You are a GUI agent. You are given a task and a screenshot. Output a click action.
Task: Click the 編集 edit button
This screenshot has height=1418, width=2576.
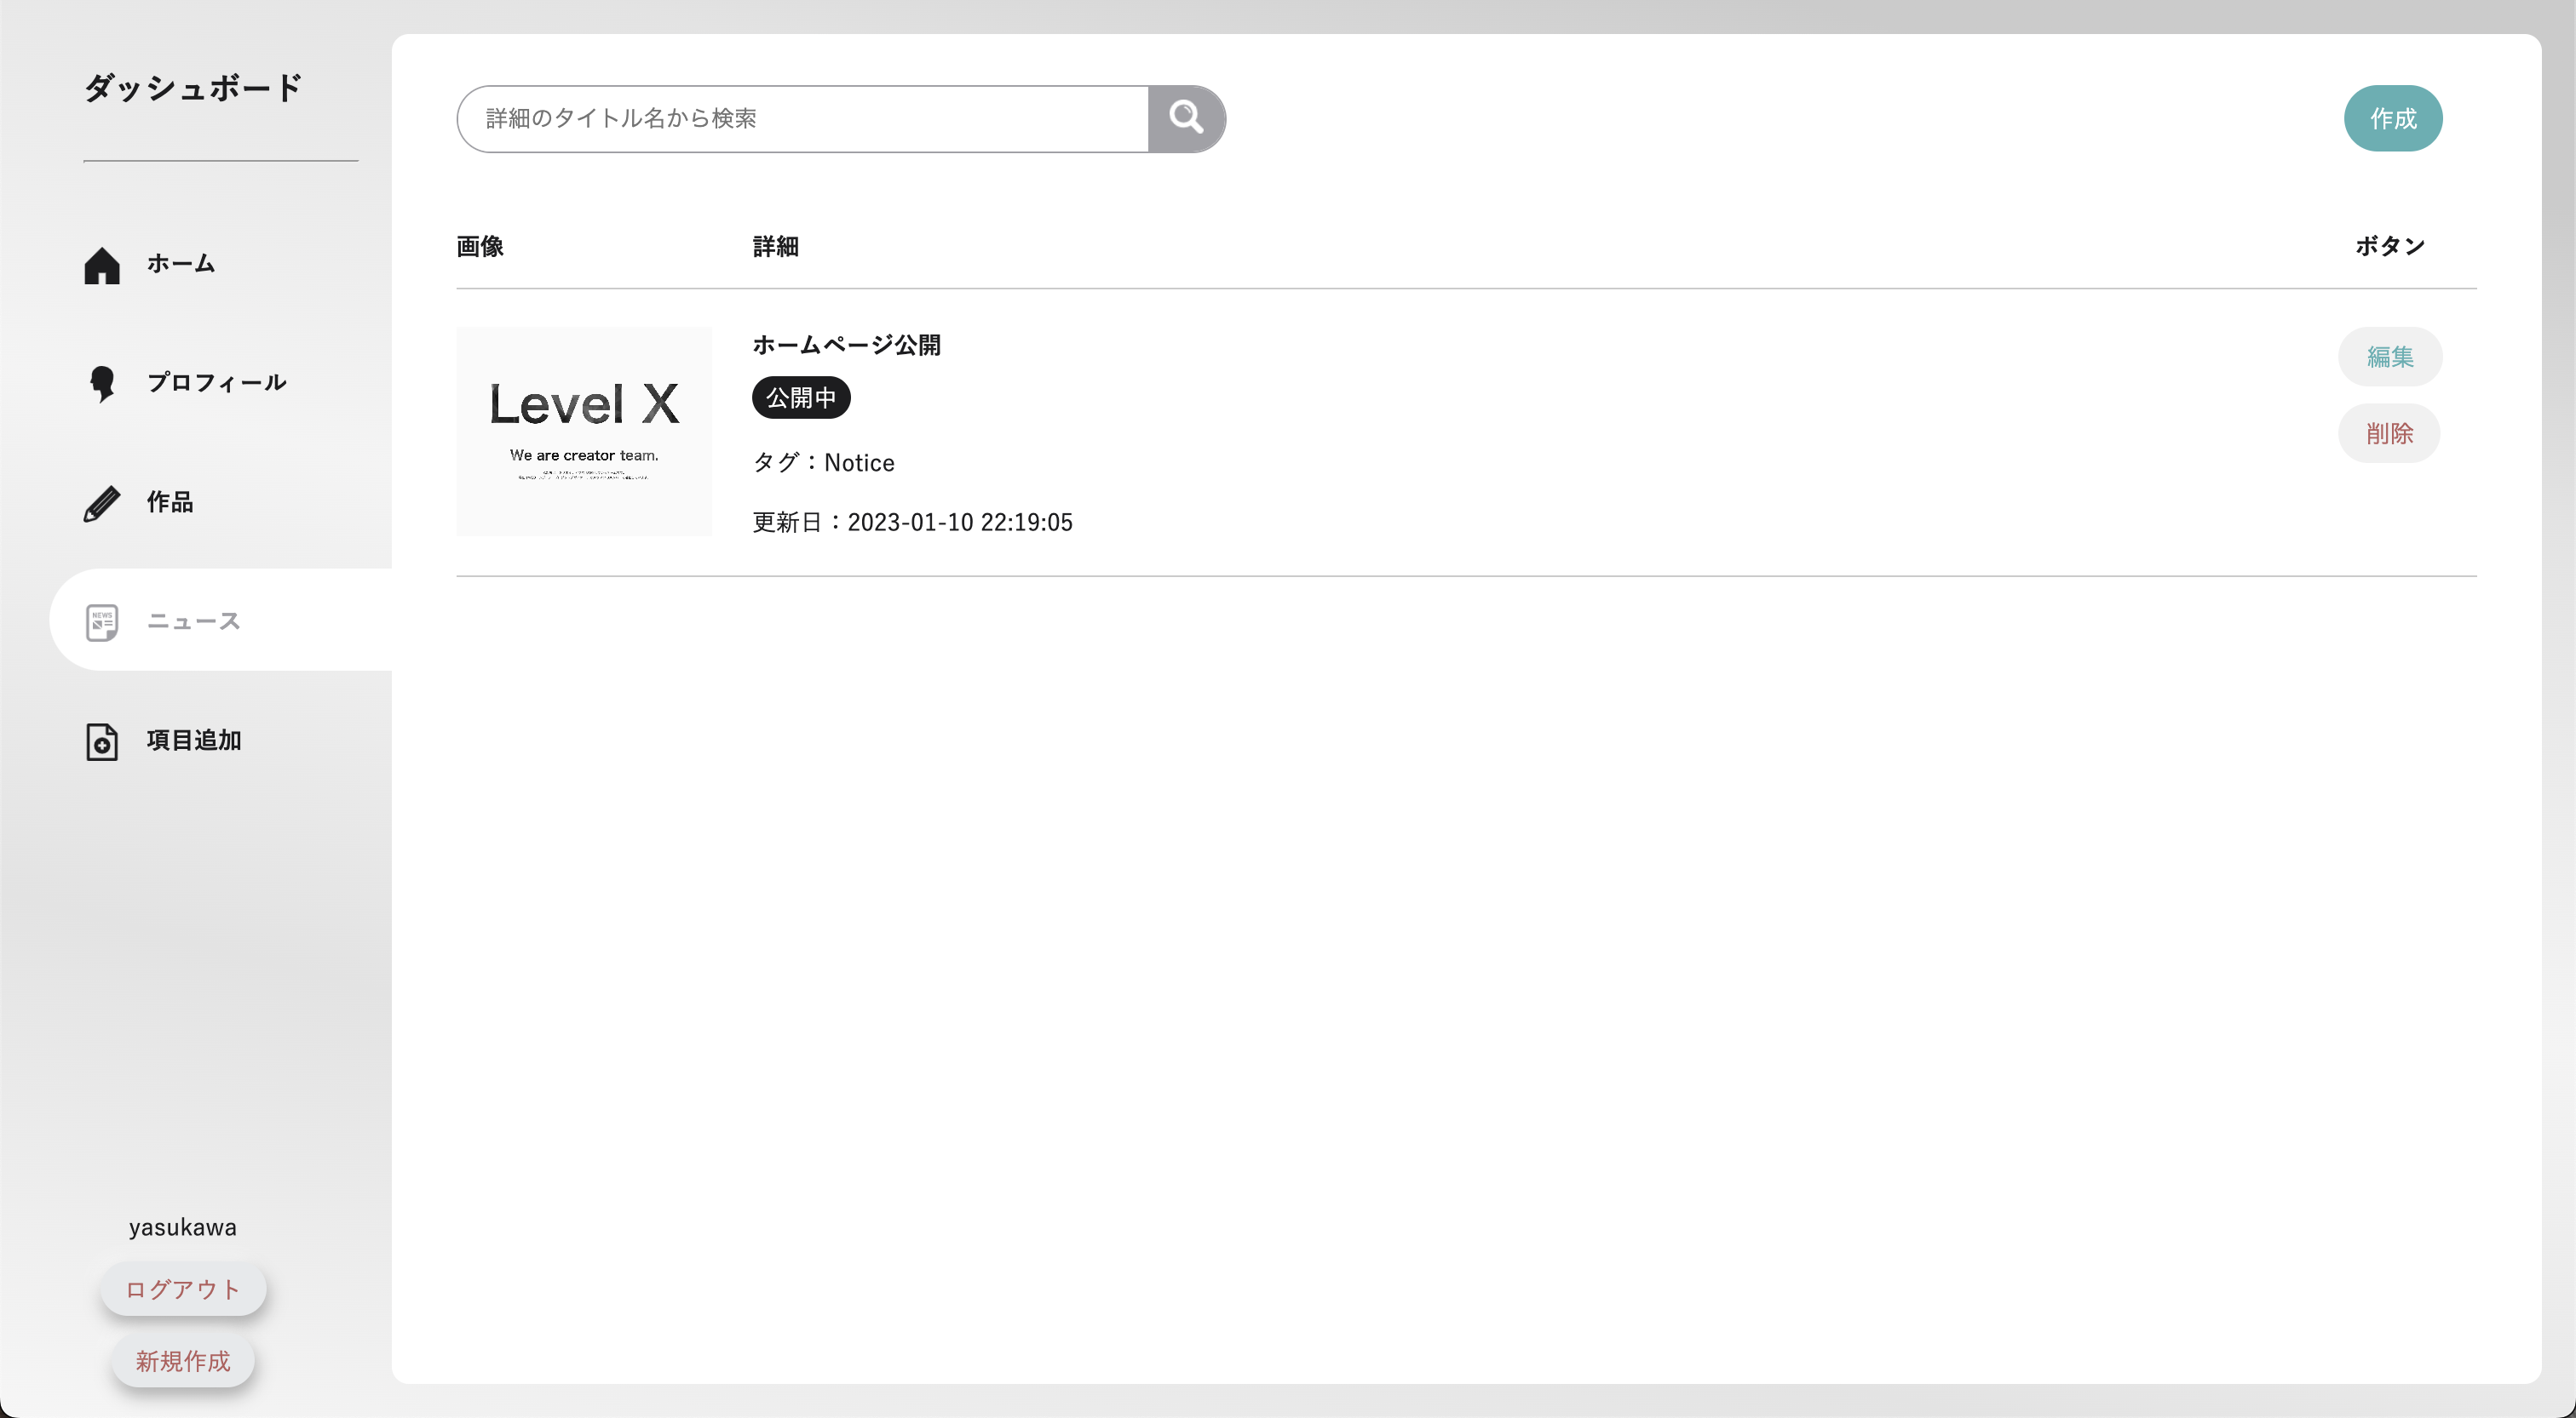click(2389, 357)
